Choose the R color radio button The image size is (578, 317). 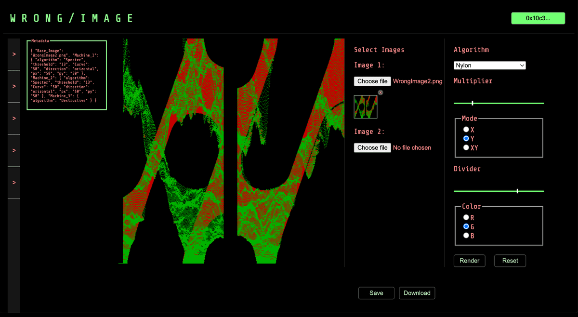click(466, 218)
